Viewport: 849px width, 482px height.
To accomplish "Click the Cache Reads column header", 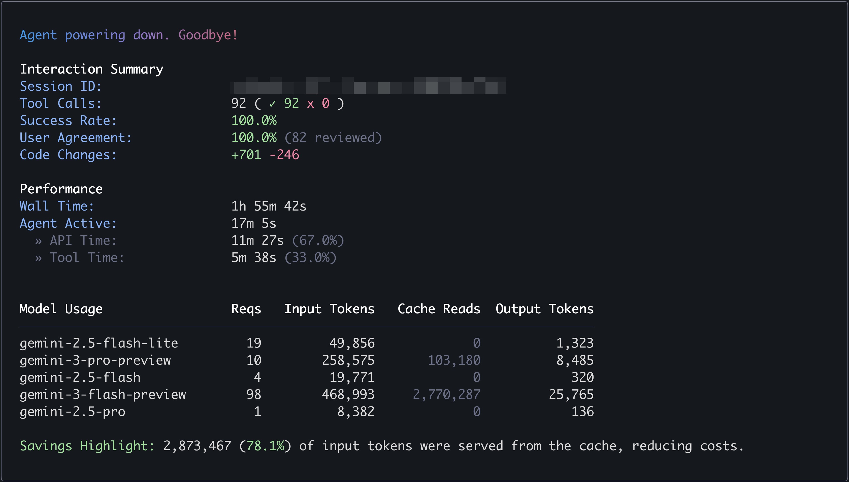I will (x=439, y=309).
